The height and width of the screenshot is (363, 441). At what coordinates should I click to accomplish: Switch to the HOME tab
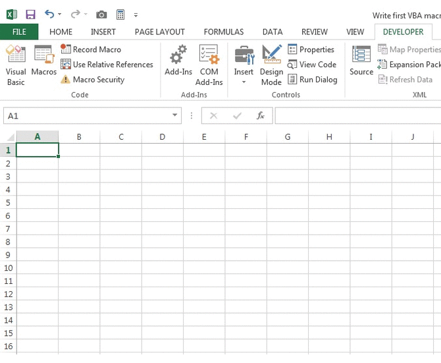click(x=61, y=32)
